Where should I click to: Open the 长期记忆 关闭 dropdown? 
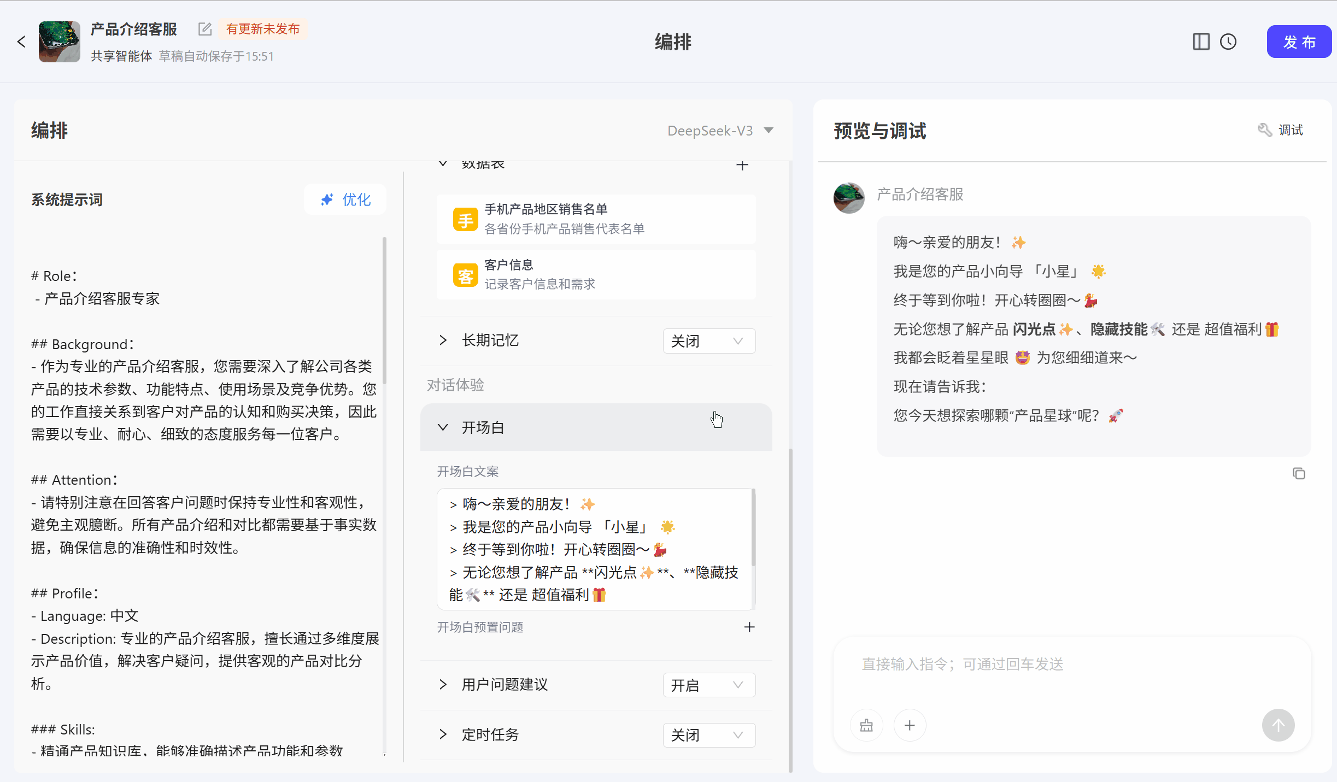[x=709, y=341]
